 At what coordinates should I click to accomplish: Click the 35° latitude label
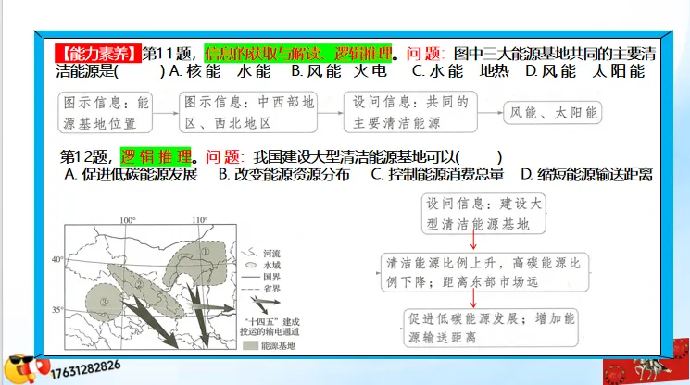57,310
